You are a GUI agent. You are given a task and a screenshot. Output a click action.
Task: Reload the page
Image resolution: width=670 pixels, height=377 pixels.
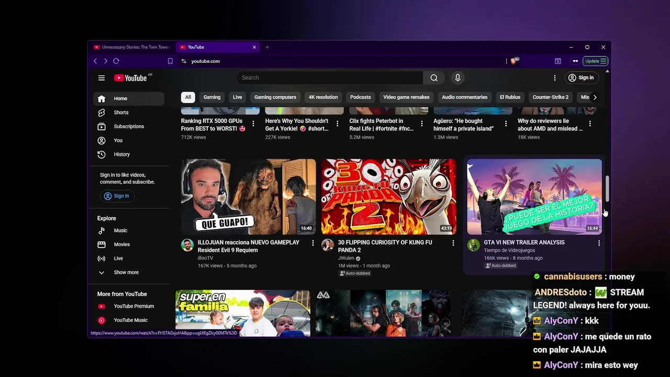116,61
